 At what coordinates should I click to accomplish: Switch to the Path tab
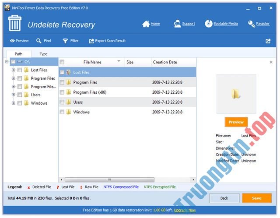(19, 54)
